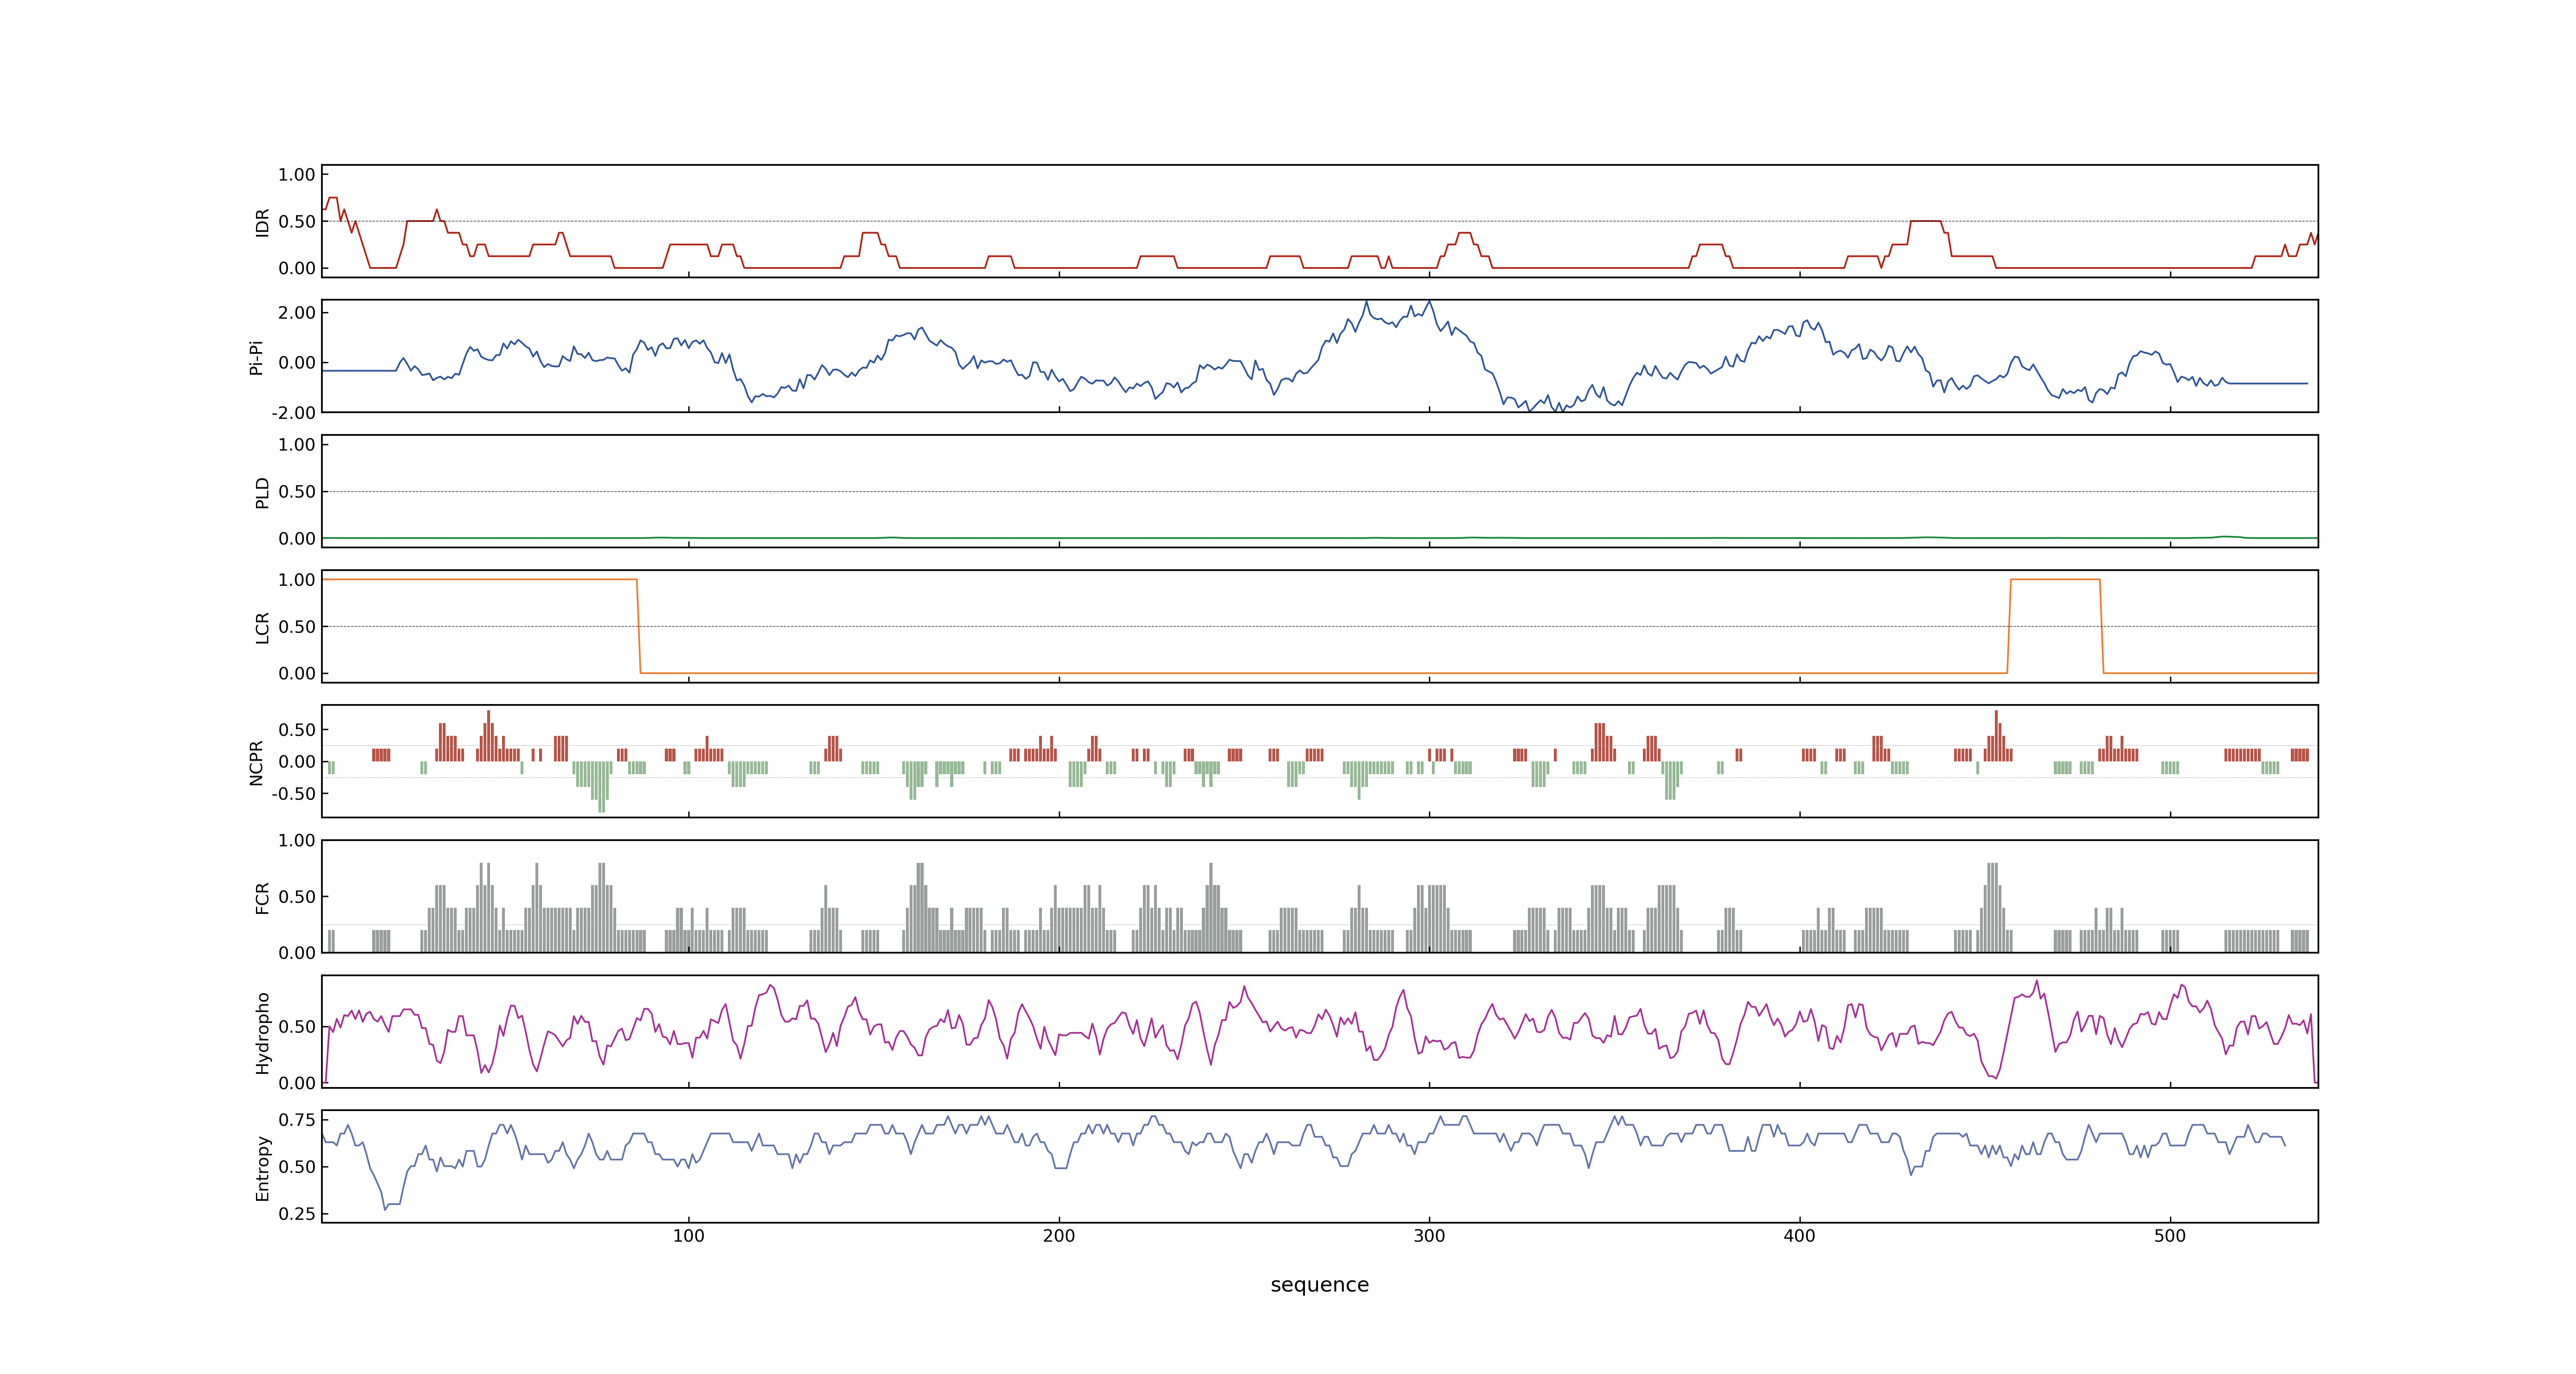Click the IDR axis label
Image resolution: width=2576 pixels, height=1374 pixels.
click(x=263, y=222)
